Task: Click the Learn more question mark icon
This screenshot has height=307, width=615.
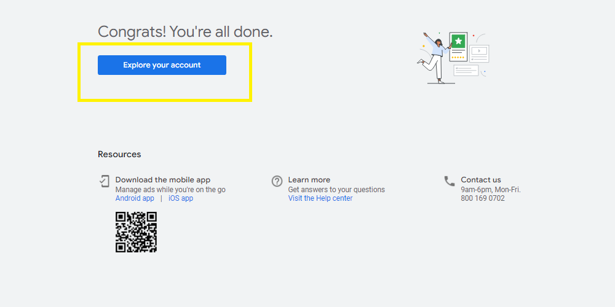Action: 277,181
